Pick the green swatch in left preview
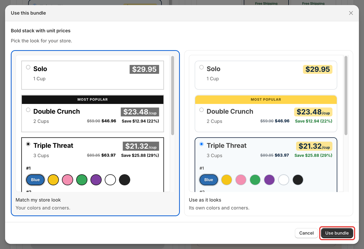Screen dimensions: 364x249 point(82,180)
